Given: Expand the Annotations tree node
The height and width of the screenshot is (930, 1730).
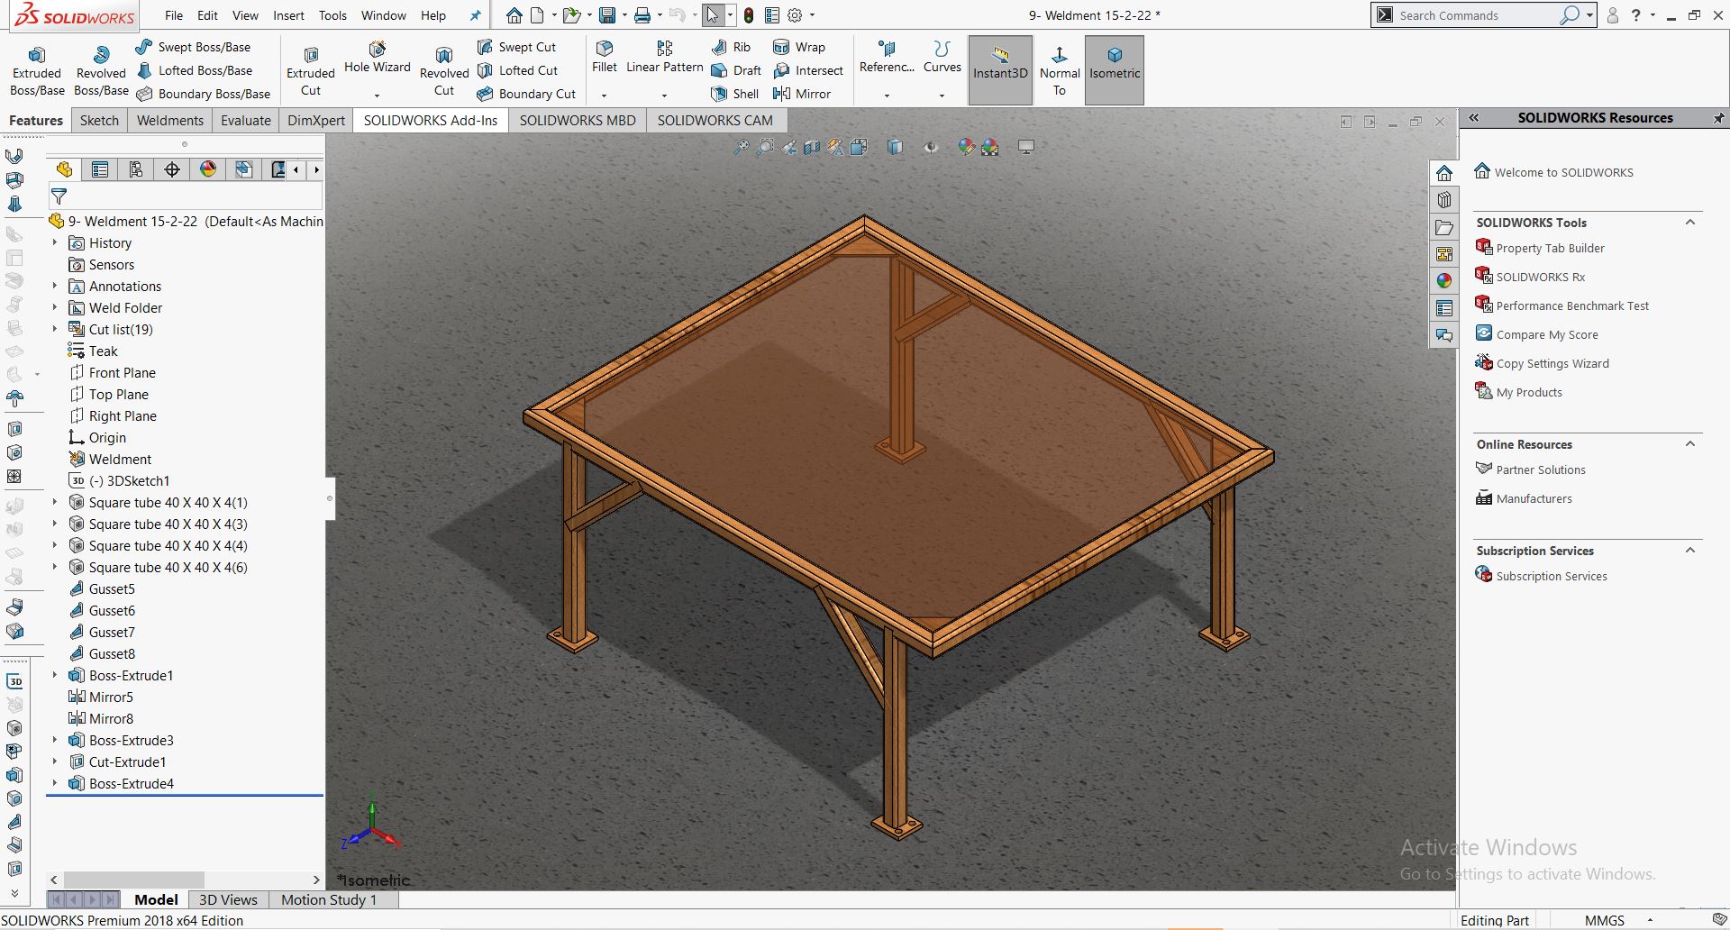Looking at the screenshot, I should [54, 287].
